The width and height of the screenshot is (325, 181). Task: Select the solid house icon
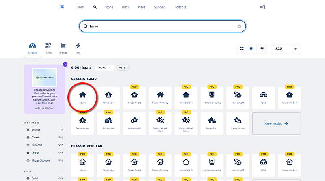tap(82, 97)
